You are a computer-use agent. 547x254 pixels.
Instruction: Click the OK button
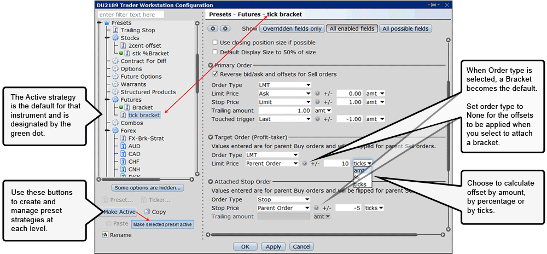pos(245,247)
